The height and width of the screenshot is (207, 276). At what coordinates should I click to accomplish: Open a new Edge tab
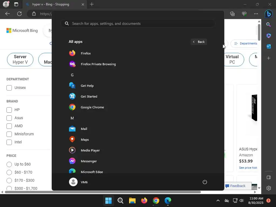pos(92,4)
